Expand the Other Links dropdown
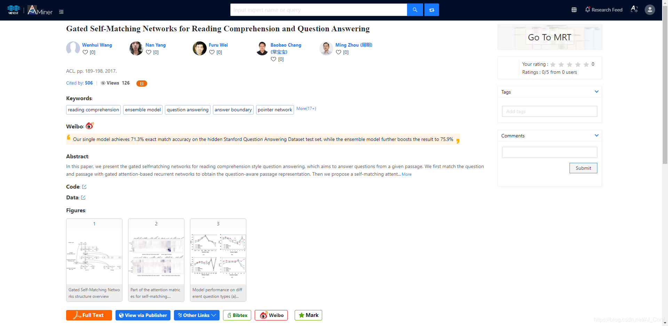This screenshot has width=668, height=326. (x=197, y=315)
